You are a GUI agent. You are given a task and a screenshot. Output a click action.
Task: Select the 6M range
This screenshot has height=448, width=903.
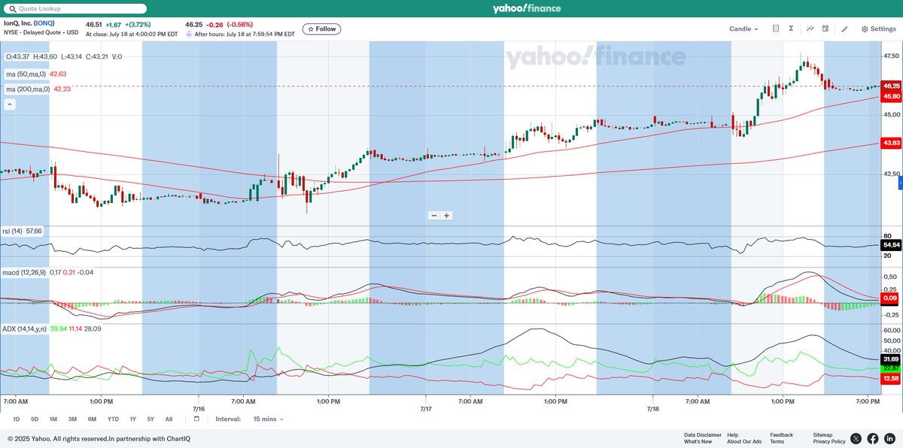tap(92, 419)
